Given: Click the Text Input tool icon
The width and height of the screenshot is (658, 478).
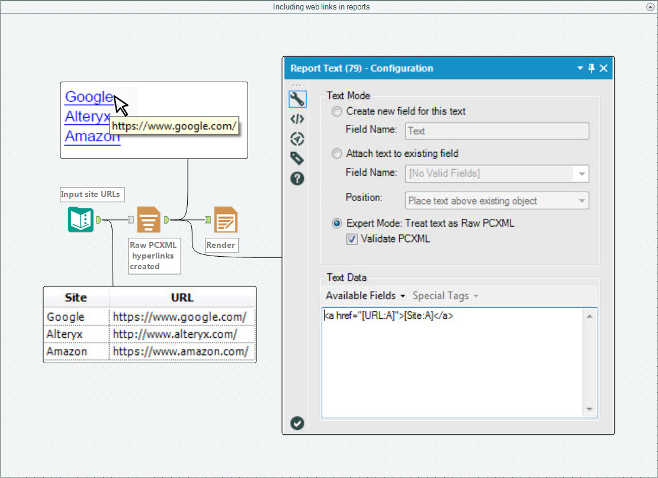Looking at the screenshot, I should pos(81,219).
